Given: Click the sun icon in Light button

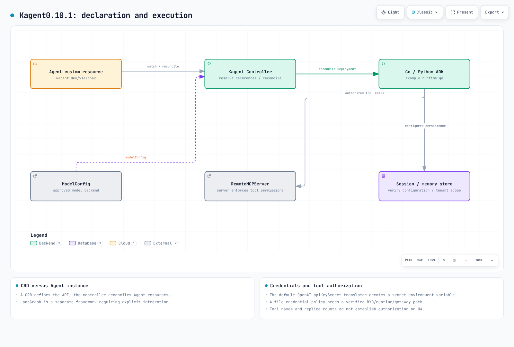Looking at the screenshot, I should (384, 12).
